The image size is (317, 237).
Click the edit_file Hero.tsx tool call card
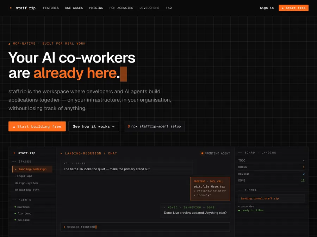click(210, 189)
